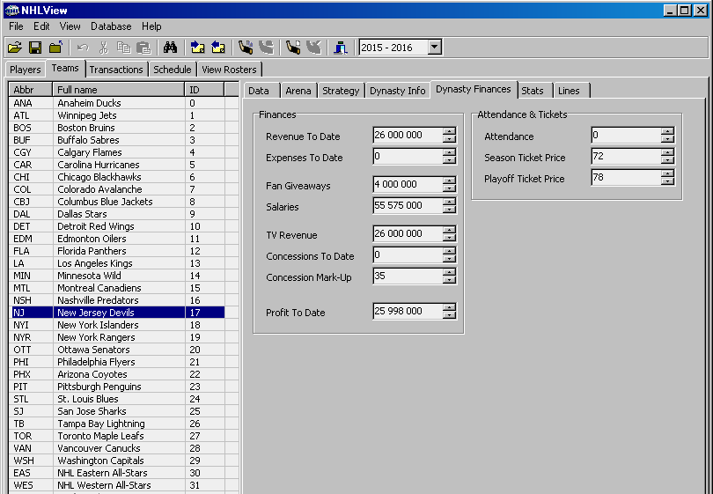Select Tampa Bay Lightning row
The width and height of the screenshot is (713, 494).
117,424
